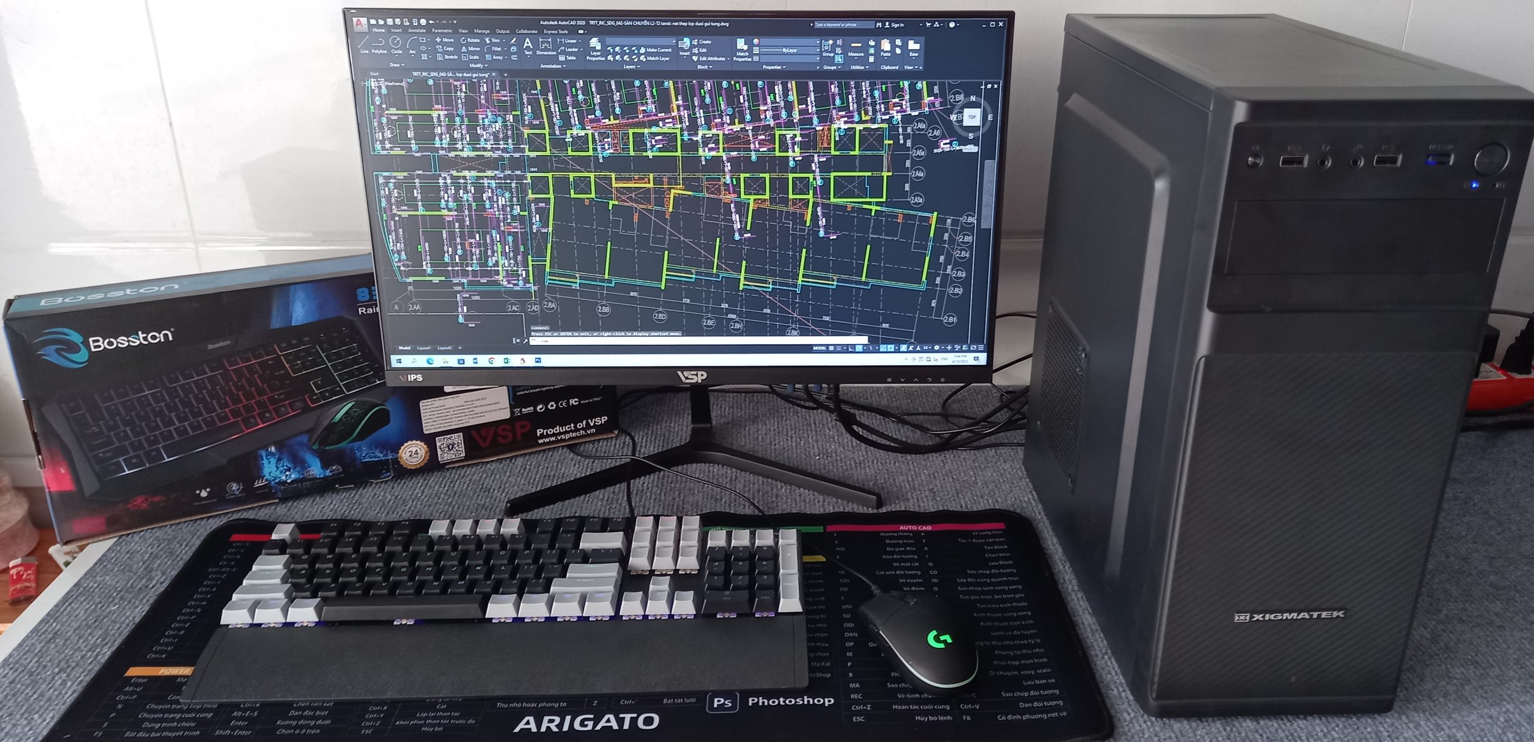The height and width of the screenshot is (742, 1534).
Task: Choose the Copy command in Modify
Action: [445, 49]
